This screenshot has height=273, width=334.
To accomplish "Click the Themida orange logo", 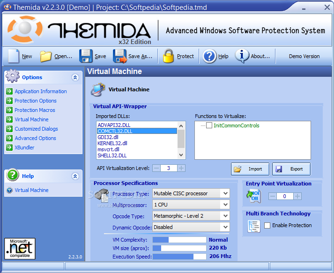I will pyautogui.click(x=25, y=29).
